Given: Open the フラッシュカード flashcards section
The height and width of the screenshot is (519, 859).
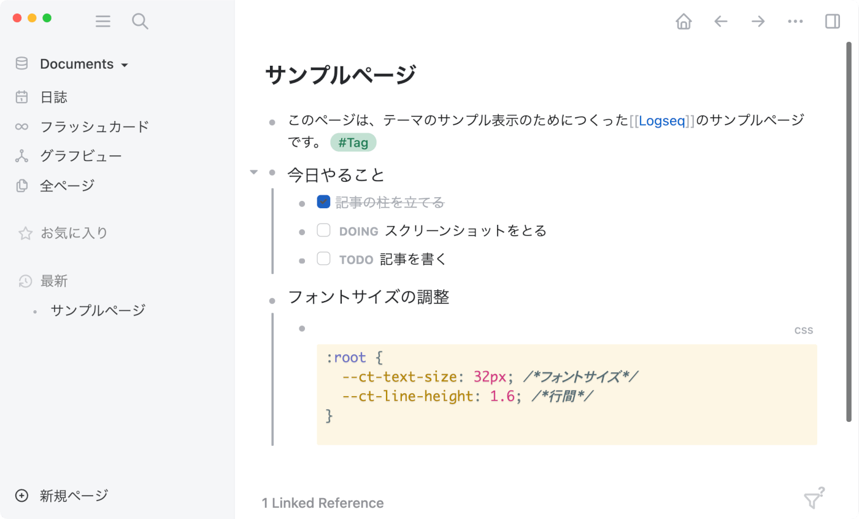Looking at the screenshot, I should tap(93, 127).
